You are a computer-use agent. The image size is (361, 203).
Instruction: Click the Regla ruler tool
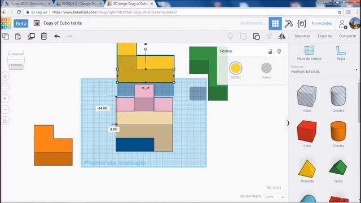coord(341,53)
